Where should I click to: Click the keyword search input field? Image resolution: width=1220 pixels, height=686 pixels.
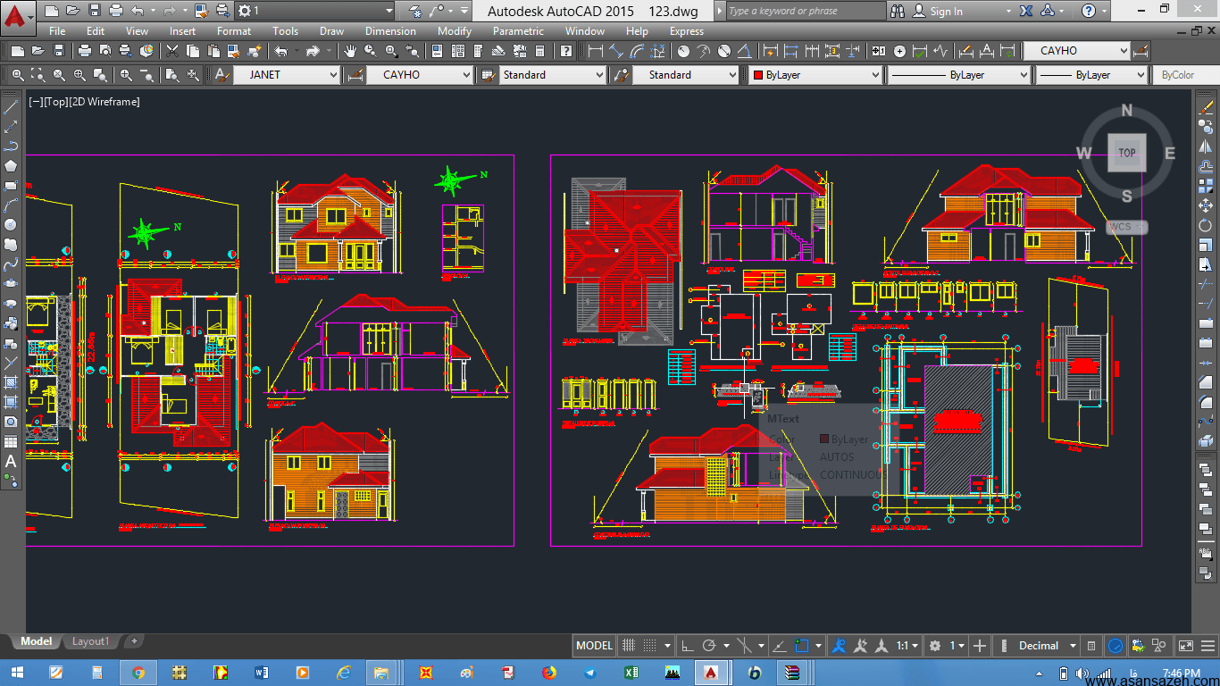point(806,11)
